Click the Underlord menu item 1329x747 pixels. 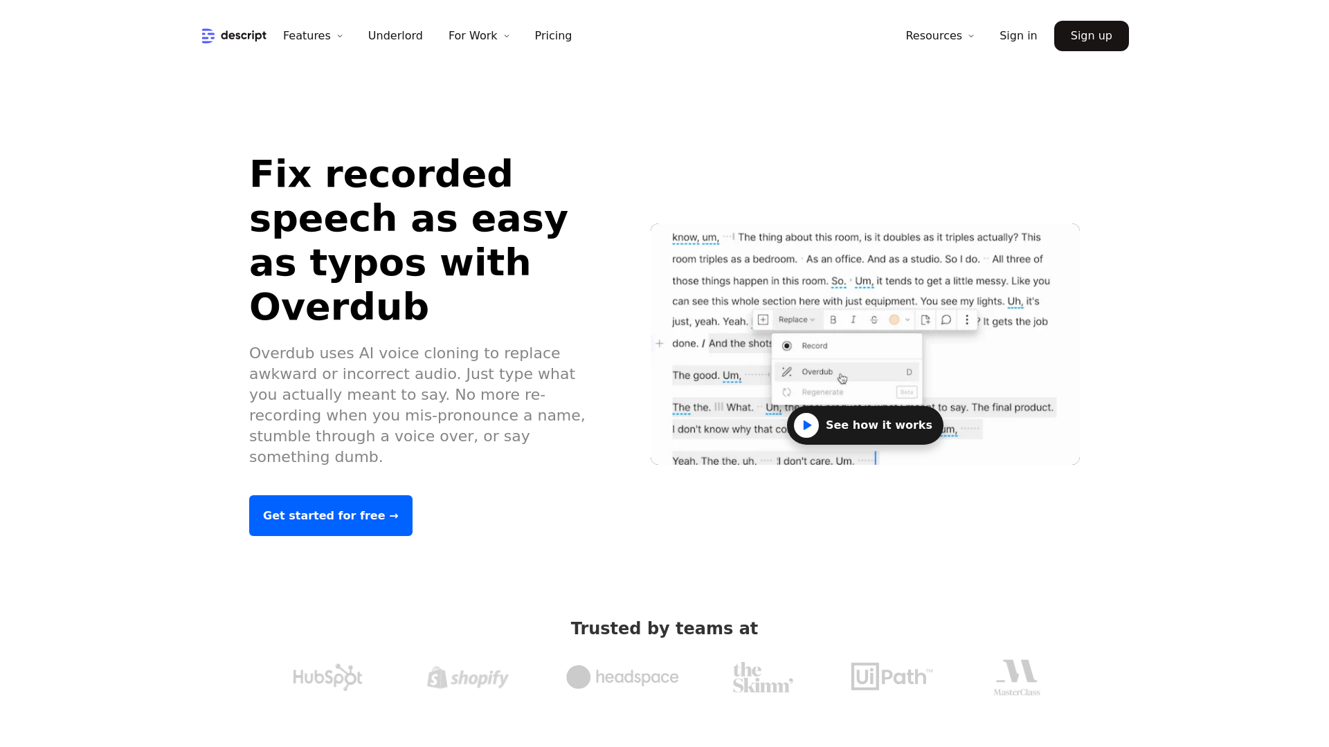(395, 35)
